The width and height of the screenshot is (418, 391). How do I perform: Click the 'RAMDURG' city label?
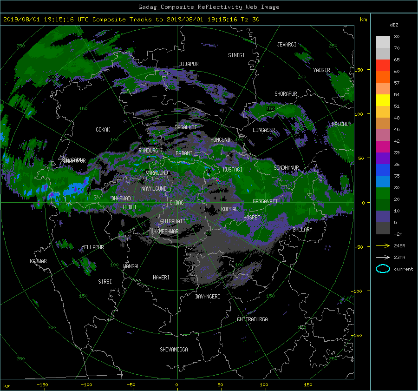(148, 151)
